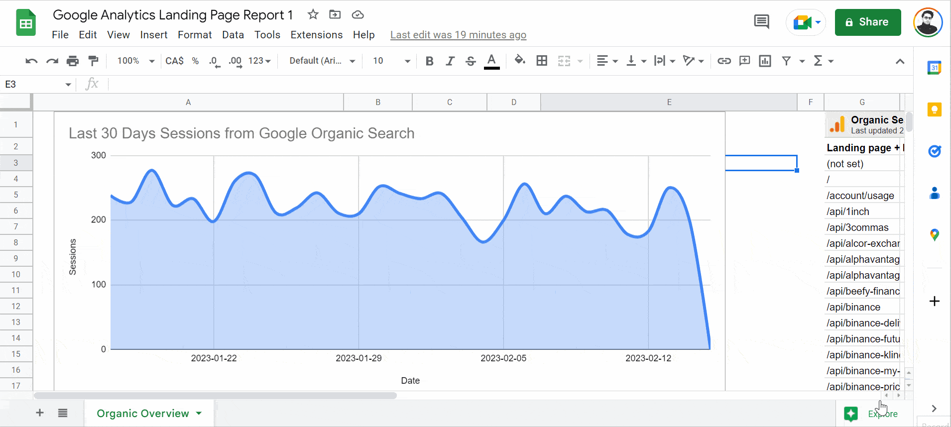Click the merge cells icon
The height and width of the screenshot is (427, 951).
(564, 61)
